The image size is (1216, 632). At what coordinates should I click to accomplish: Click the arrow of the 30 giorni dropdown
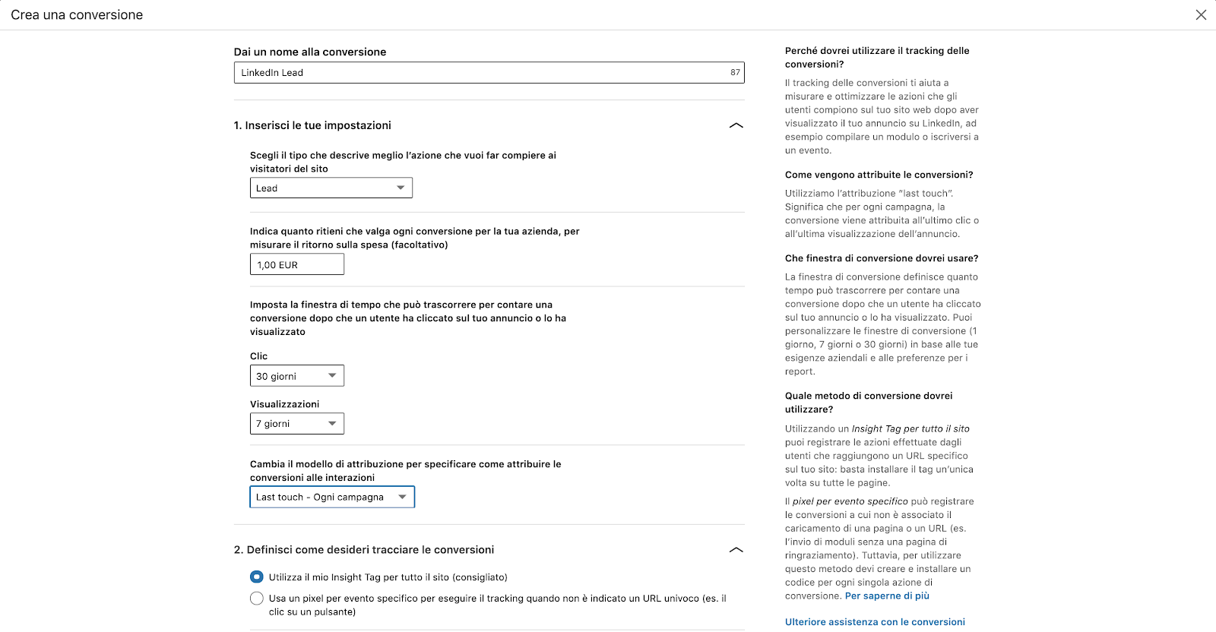click(x=332, y=376)
